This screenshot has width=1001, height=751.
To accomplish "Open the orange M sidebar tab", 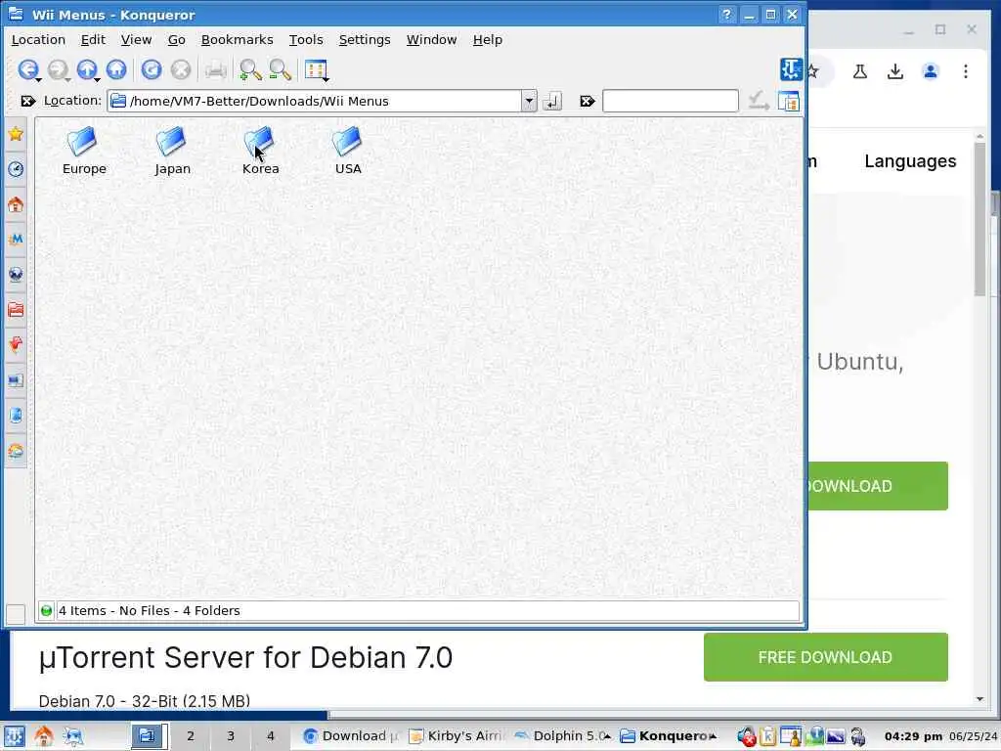I will tap(16, 240).
